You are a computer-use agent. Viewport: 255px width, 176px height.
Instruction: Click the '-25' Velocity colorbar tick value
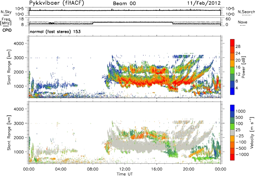240,136
